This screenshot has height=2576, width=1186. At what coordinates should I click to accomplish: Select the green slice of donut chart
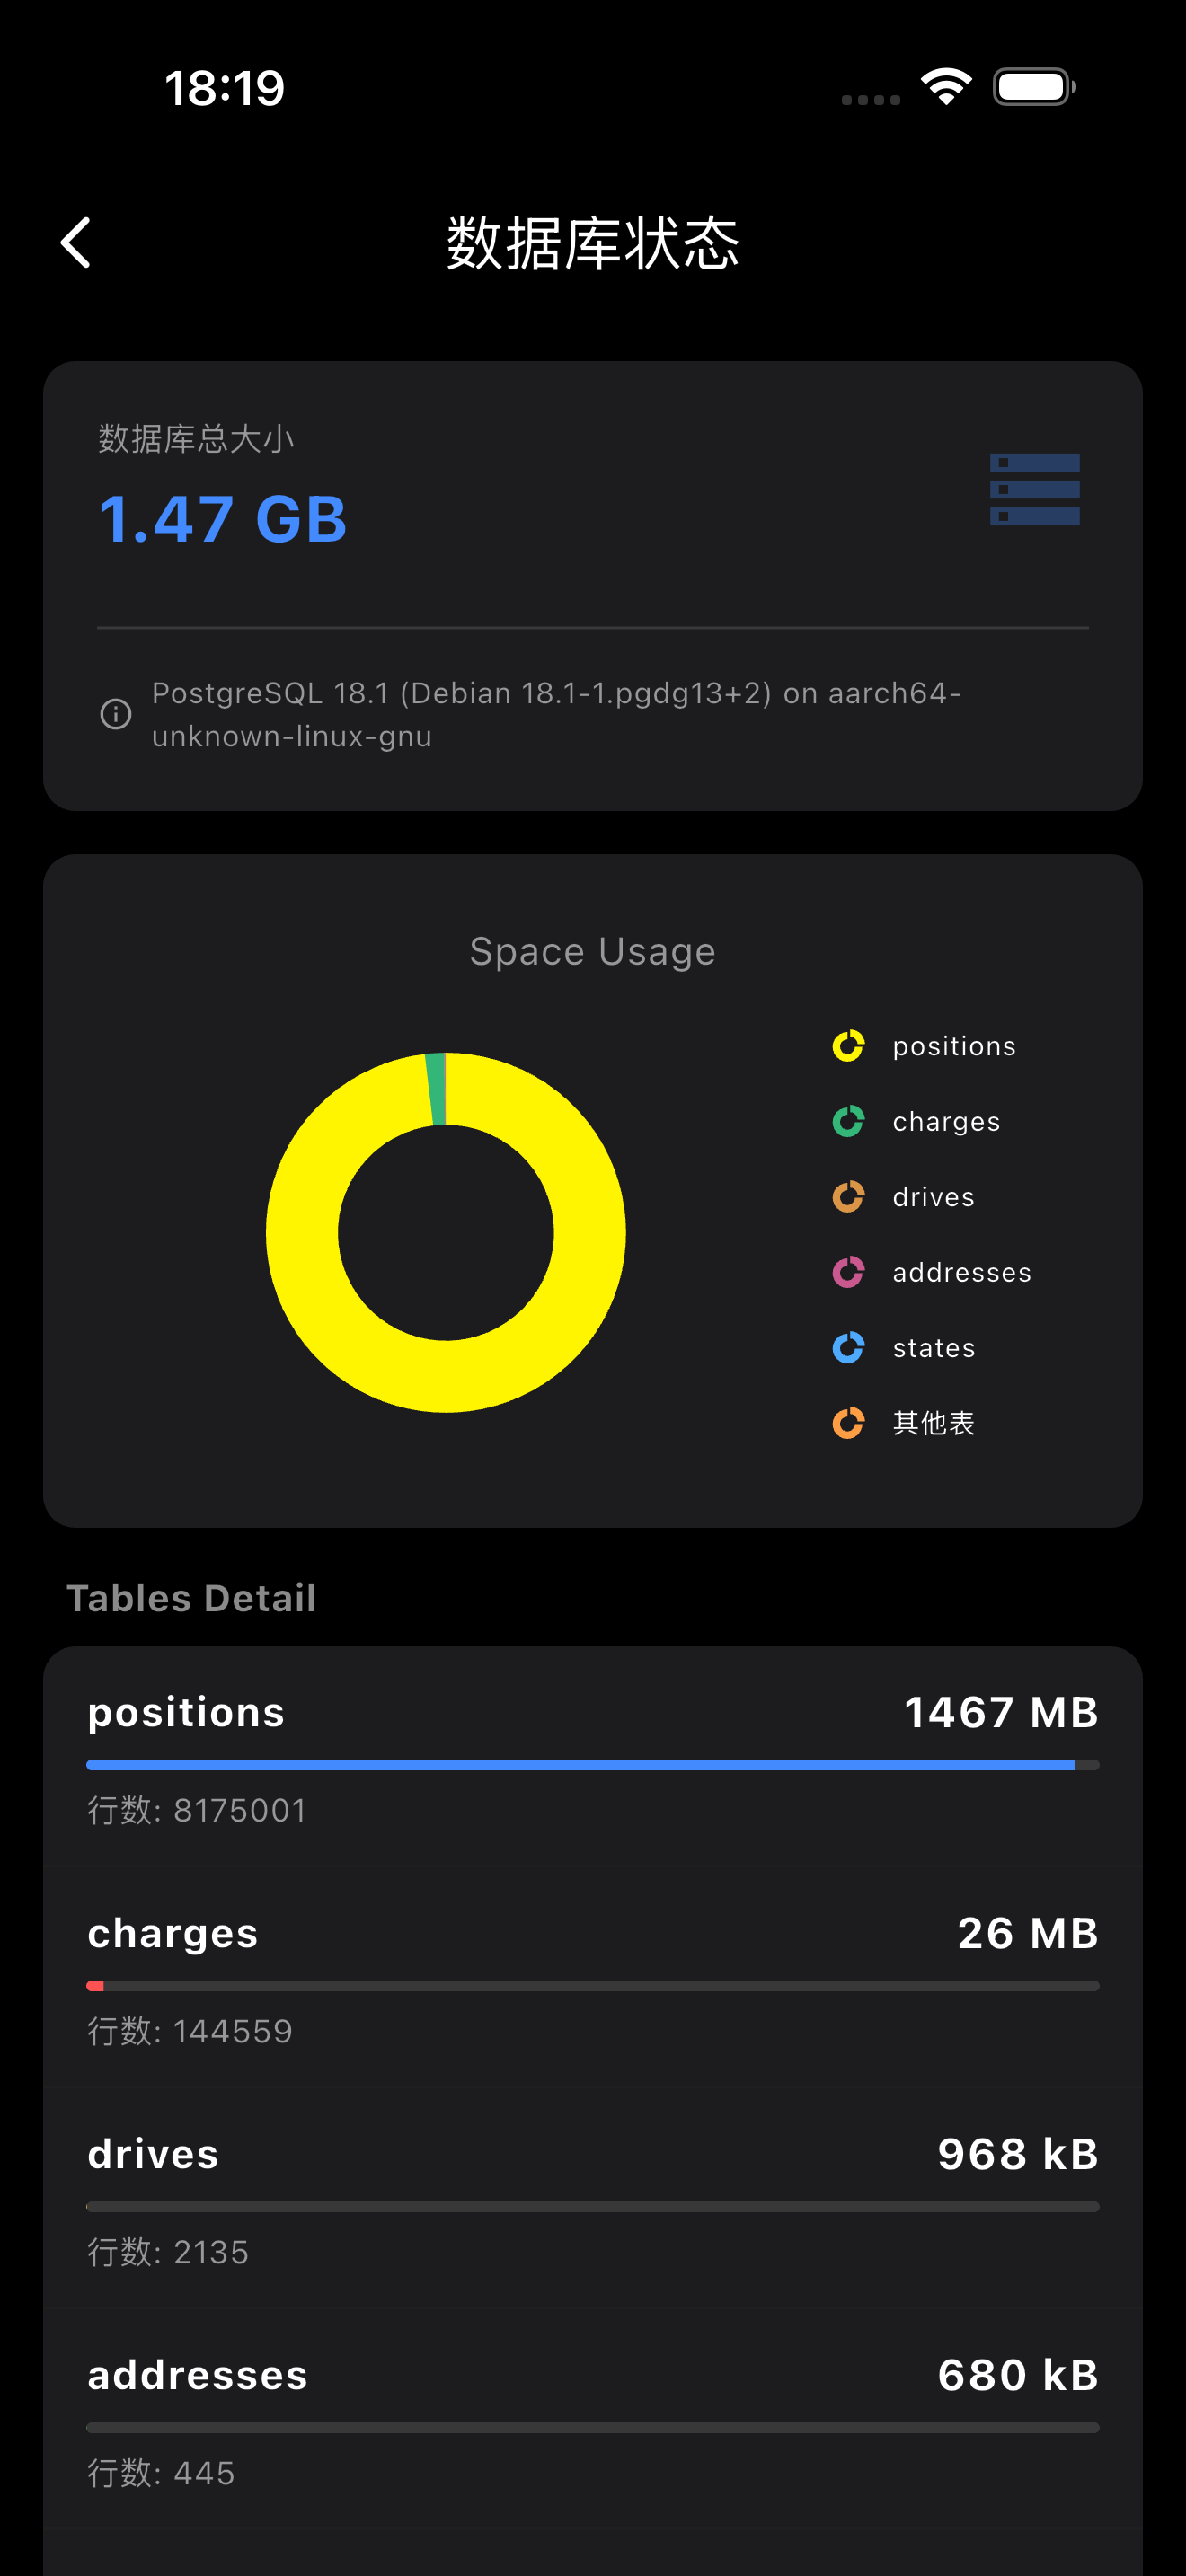(x=436, y=1089)
